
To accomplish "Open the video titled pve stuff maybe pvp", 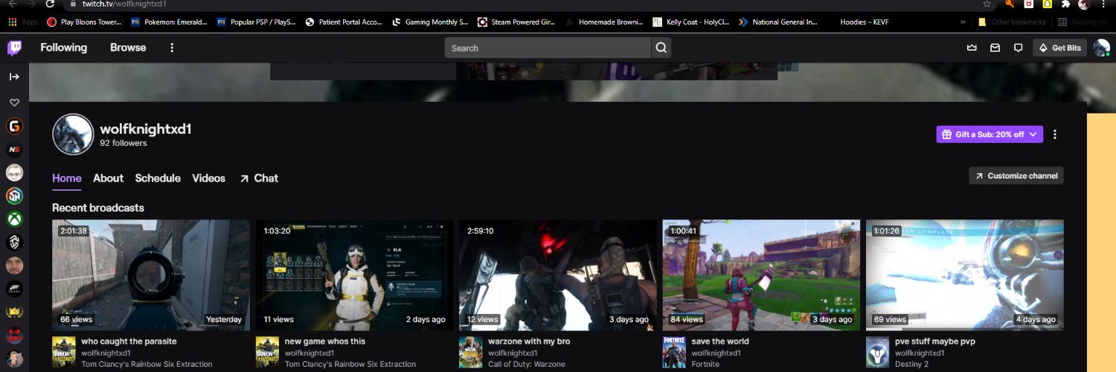I will coord(935,341).
